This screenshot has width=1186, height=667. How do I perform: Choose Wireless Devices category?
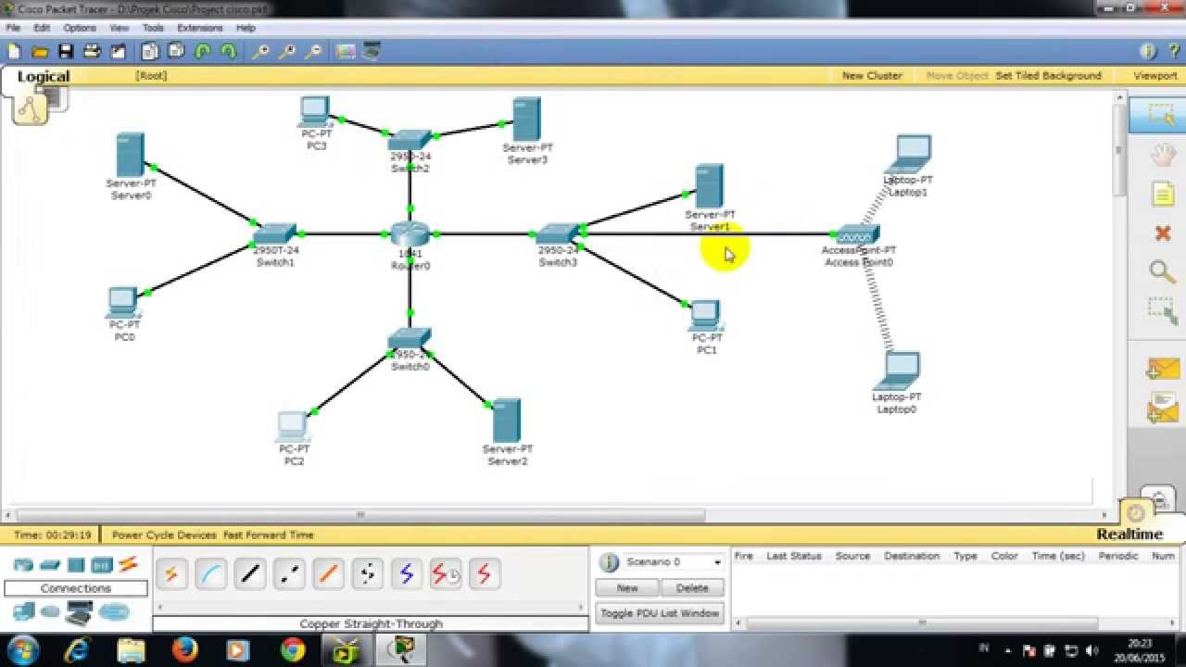coord(102,565)
